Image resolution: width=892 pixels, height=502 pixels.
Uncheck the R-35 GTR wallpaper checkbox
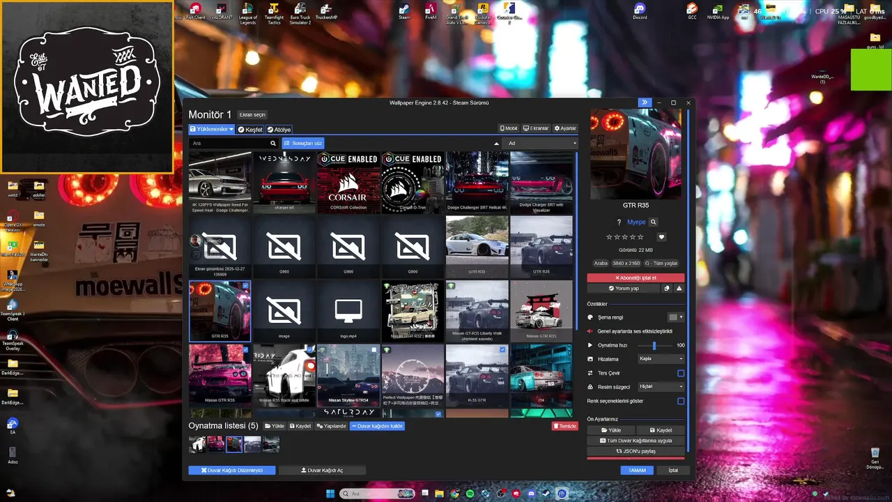pos(503,349)
